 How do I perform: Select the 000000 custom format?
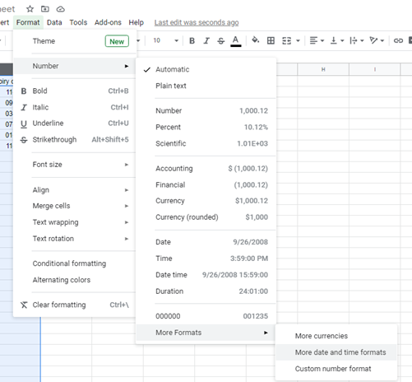point(206,316)
